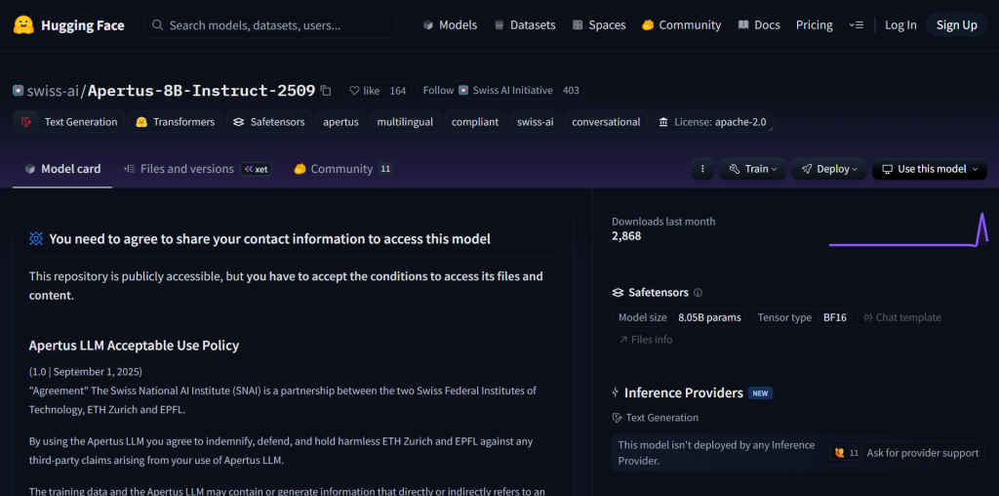Click the Safetensors info icon
This screenshot has height=496, width=999.
click(x=698, y=293)
